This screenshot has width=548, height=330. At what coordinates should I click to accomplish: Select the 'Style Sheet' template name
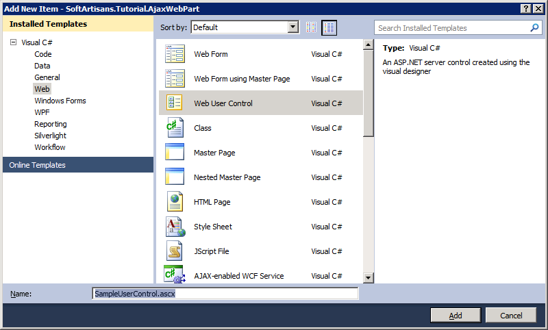tap(213, 227)
